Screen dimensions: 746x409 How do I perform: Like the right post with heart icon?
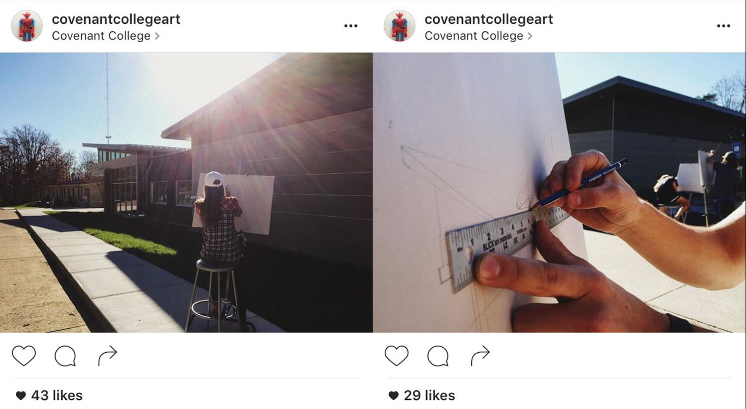396,355
